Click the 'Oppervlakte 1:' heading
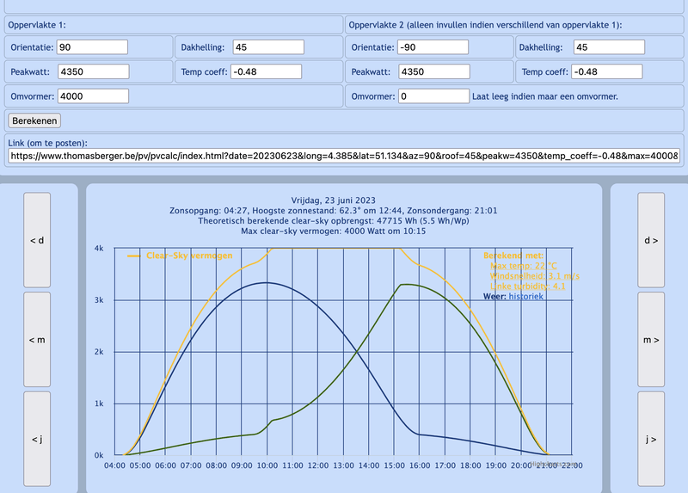This screenshot has height=493, width=688. coord(37,25)
